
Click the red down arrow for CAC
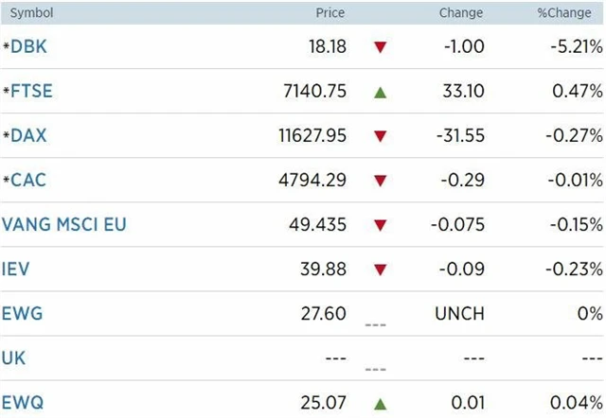coord(380,181)
